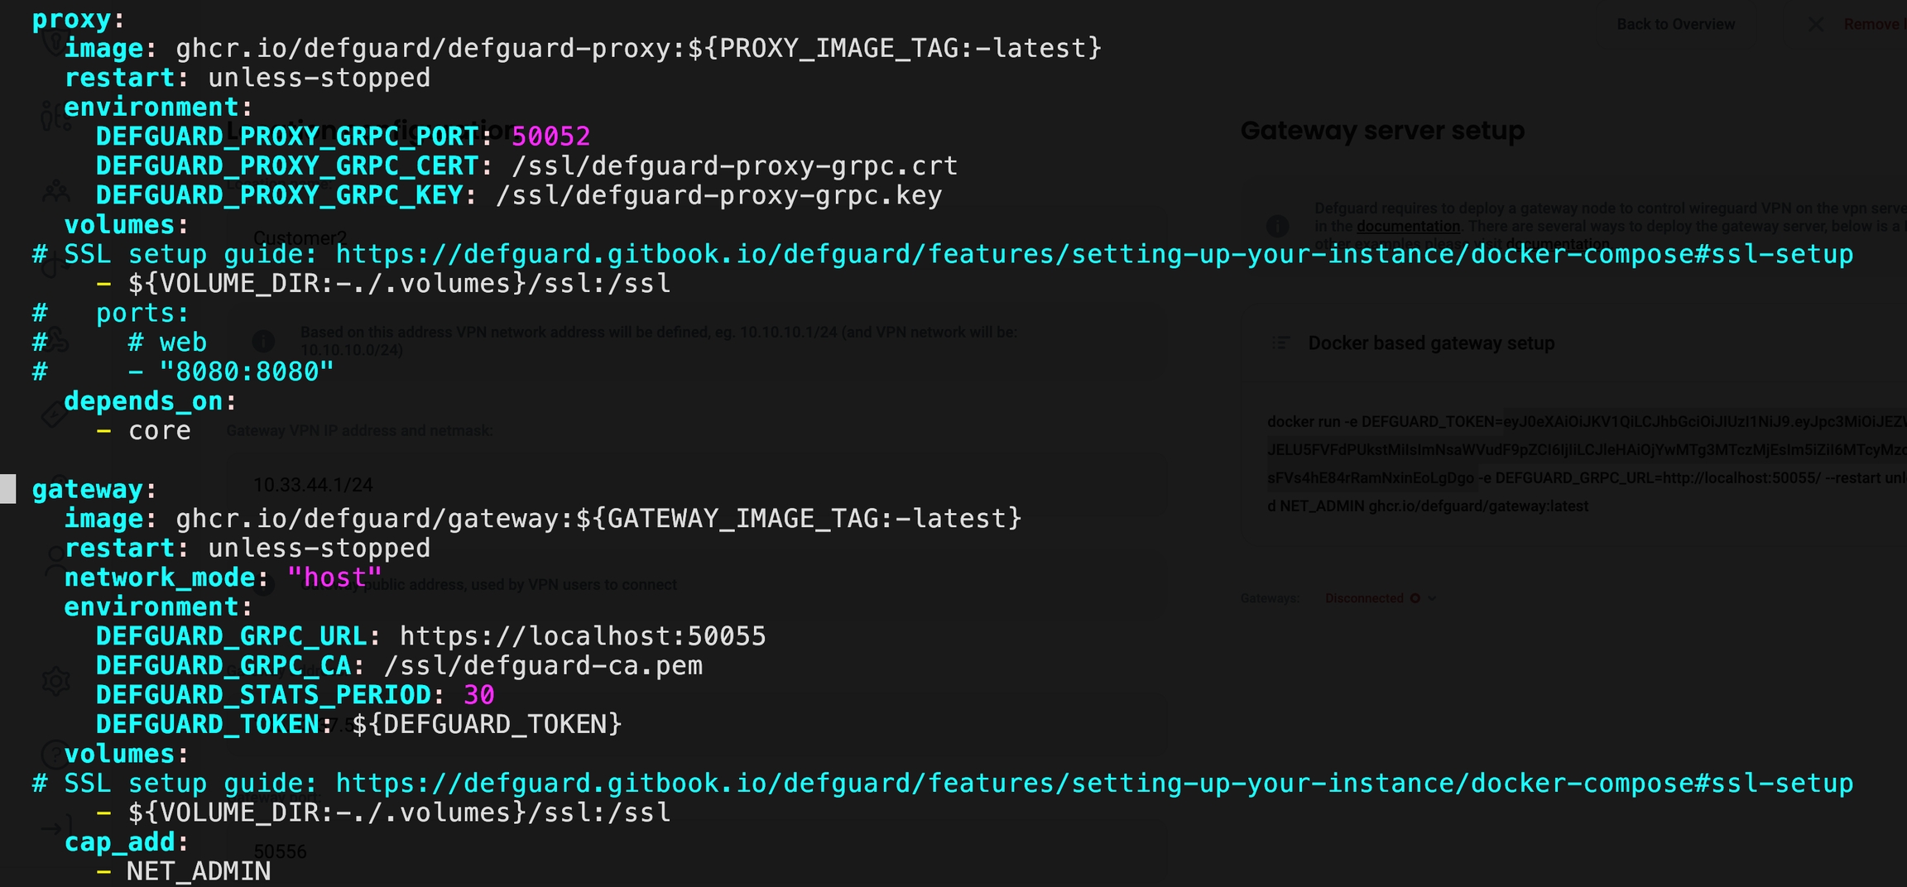This screenshot has height=887, width=1907.
Task: Click the X icon next to Remove
Action: [1816, 25]
